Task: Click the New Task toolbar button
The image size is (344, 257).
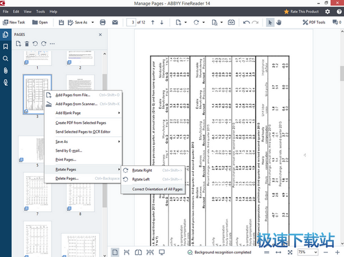Action: (14, 22)
